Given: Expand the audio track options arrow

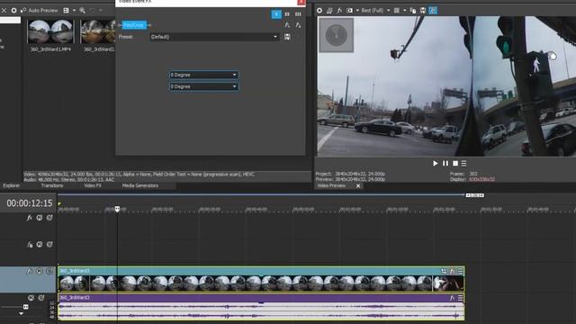Looking at the screenshot, I should click(21, 314).
